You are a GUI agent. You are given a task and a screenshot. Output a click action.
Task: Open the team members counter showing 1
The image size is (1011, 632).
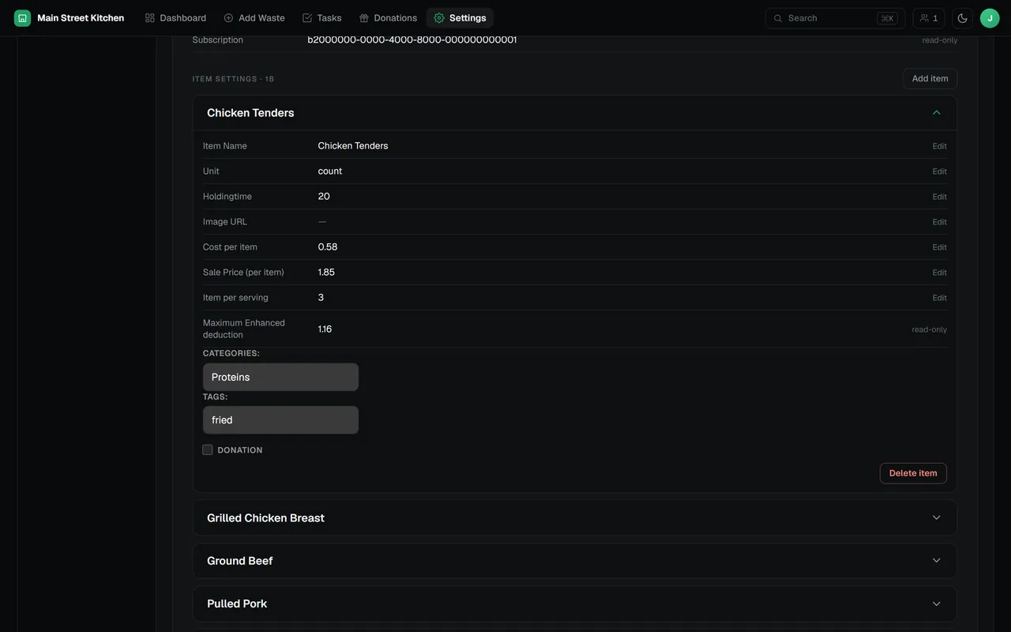[x=929, y=18]
